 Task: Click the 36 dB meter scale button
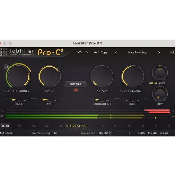pyautogui.click(x=5, y=126)
